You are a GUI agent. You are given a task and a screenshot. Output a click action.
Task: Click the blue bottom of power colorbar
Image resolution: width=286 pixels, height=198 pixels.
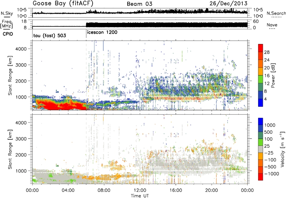pyautogui.click(x=261, y=103)
